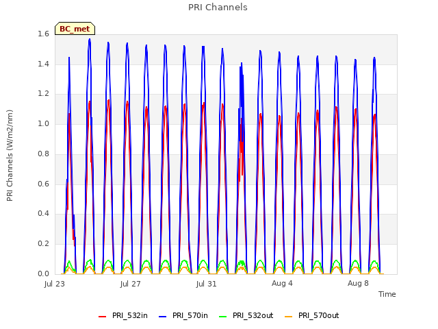Image resolution: width=438 pixels, height=329 pixels.
Task: Click the Aug 8 x-axis tick label
Action: (358, 283)
